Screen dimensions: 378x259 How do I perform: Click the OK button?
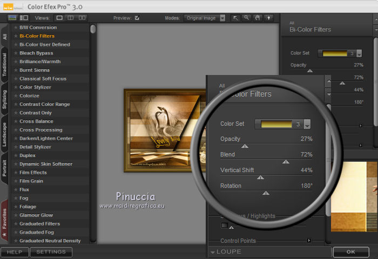coord(351,252)
